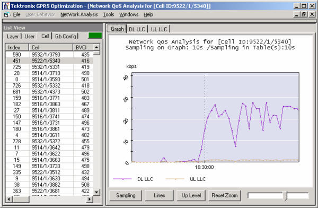Click the green status indicator box
The width and height of the screenshot is (318, 208).
point(95,36)
